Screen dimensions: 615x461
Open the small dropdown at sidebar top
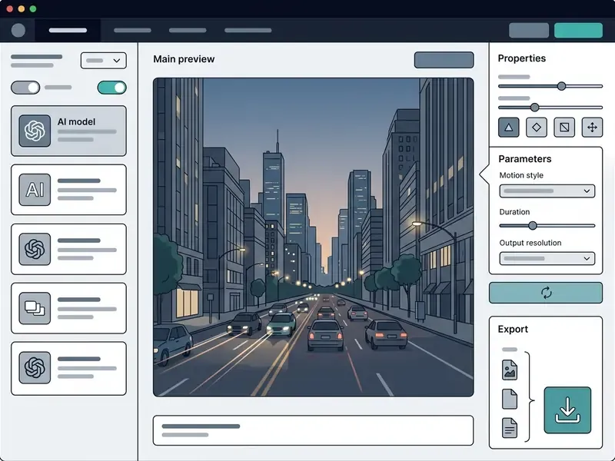click(104, 61)
